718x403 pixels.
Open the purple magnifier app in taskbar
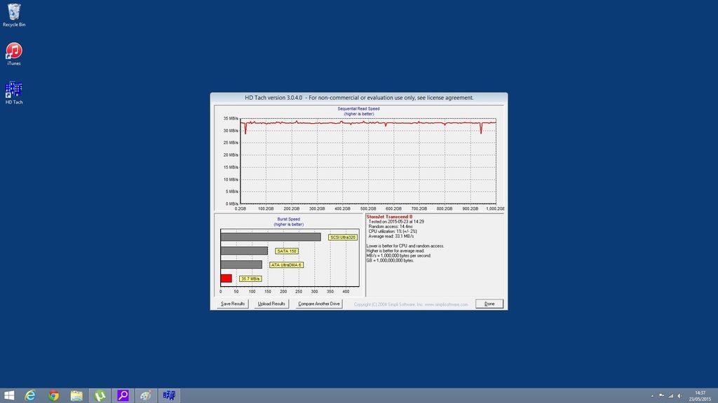coord(123,396)
